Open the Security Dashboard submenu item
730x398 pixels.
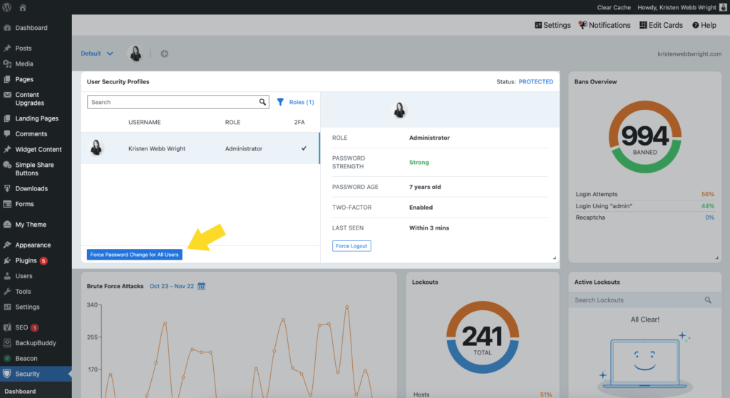click(20, 392)
